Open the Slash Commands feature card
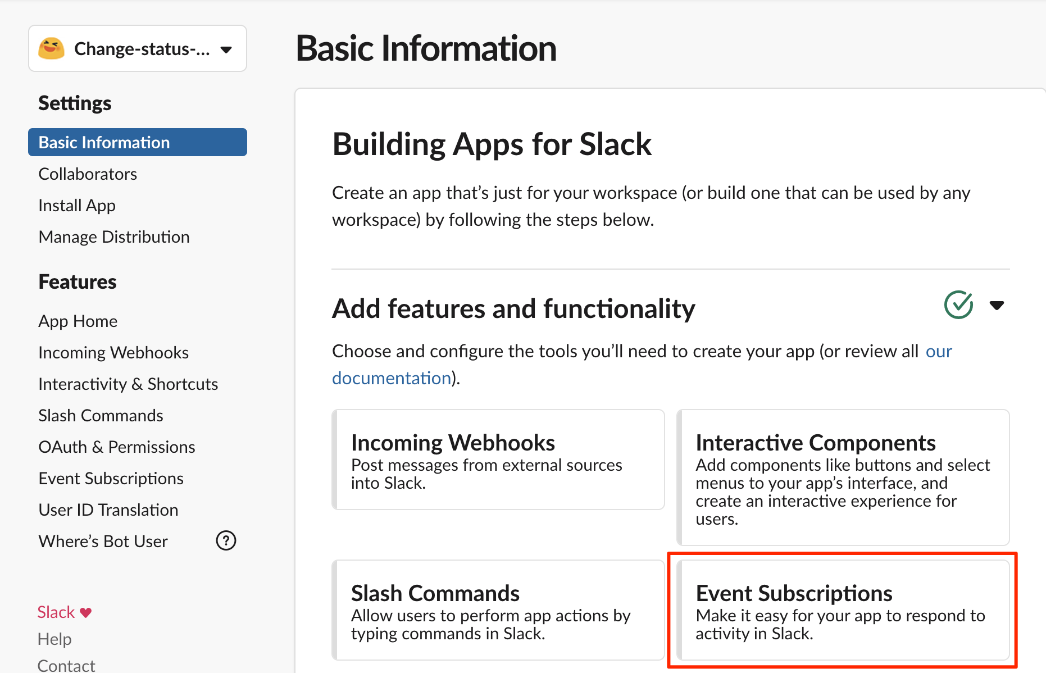This screenshot has height=673, width=1046. click(x=498, y=610)
